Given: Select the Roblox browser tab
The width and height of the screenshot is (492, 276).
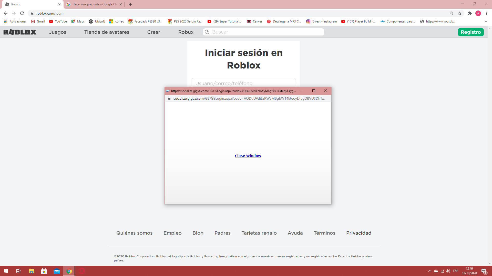Looking at the screenshot, I should coord(33,4).
